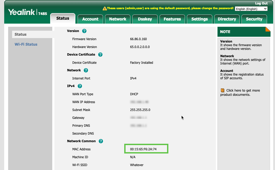275x170 pixels.
Task: Switch to the Directory tab
Action: coord(227,19)
